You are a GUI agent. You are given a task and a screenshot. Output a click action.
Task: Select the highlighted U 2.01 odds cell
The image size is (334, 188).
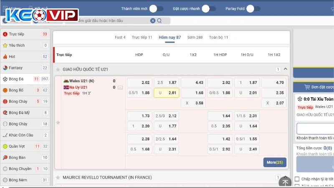(x=166, y=93)
